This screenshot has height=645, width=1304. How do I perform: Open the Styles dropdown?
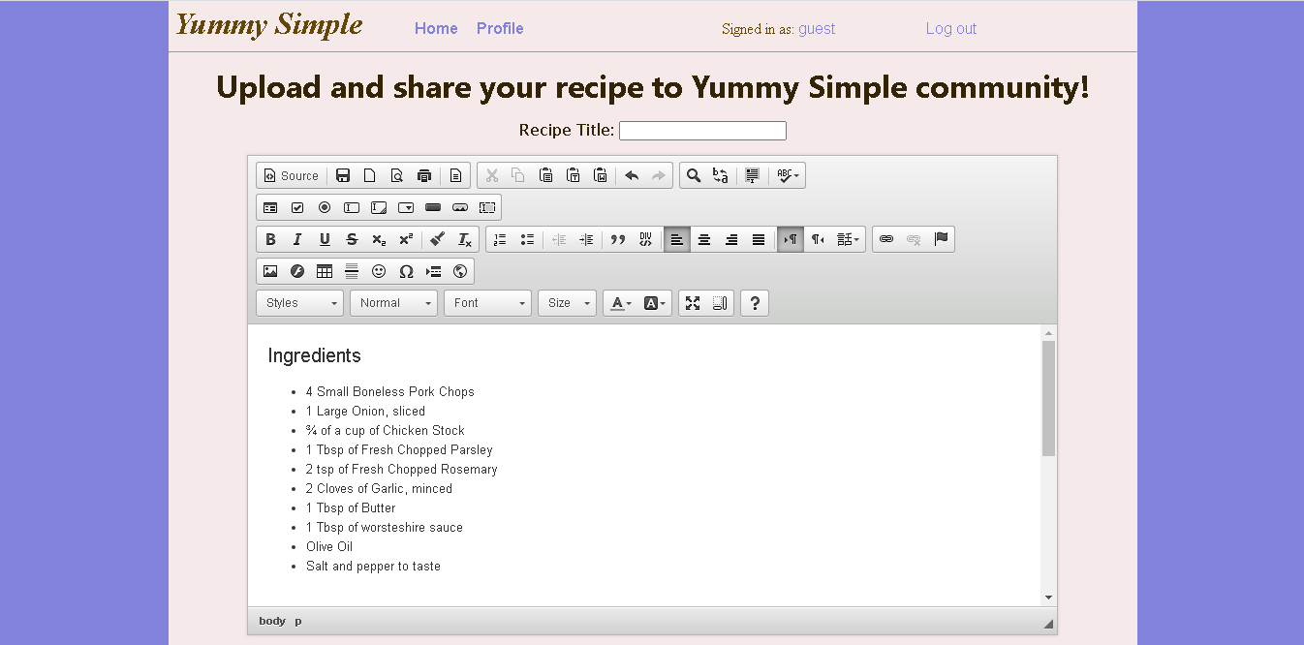click(x=300, y=303)
